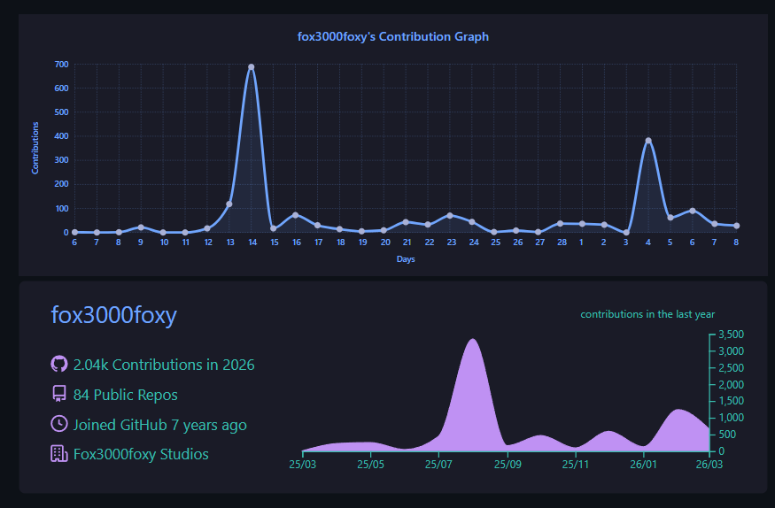The width and height of the screenshot is (775, 508).
Task: Click the repository book icon
Action: pyautogui.click(x=59, y=394)
